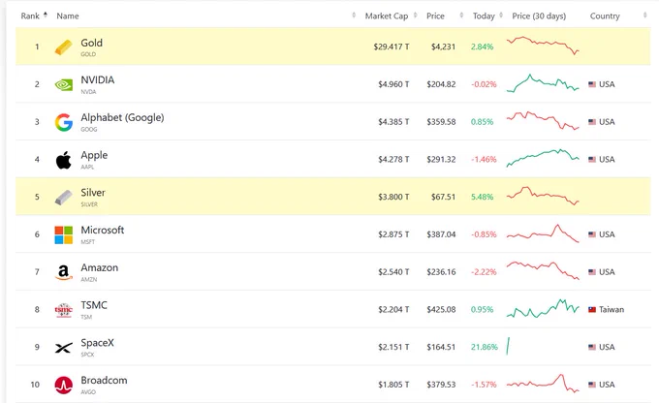
Task: Open the Gold asset link
Action: pos(92,43)
